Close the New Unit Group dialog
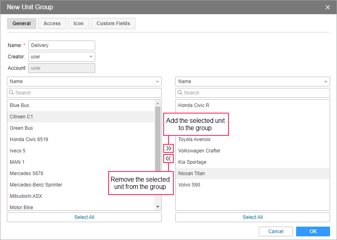The height and width of the screenshot is (240, 337). pos(328,7)
